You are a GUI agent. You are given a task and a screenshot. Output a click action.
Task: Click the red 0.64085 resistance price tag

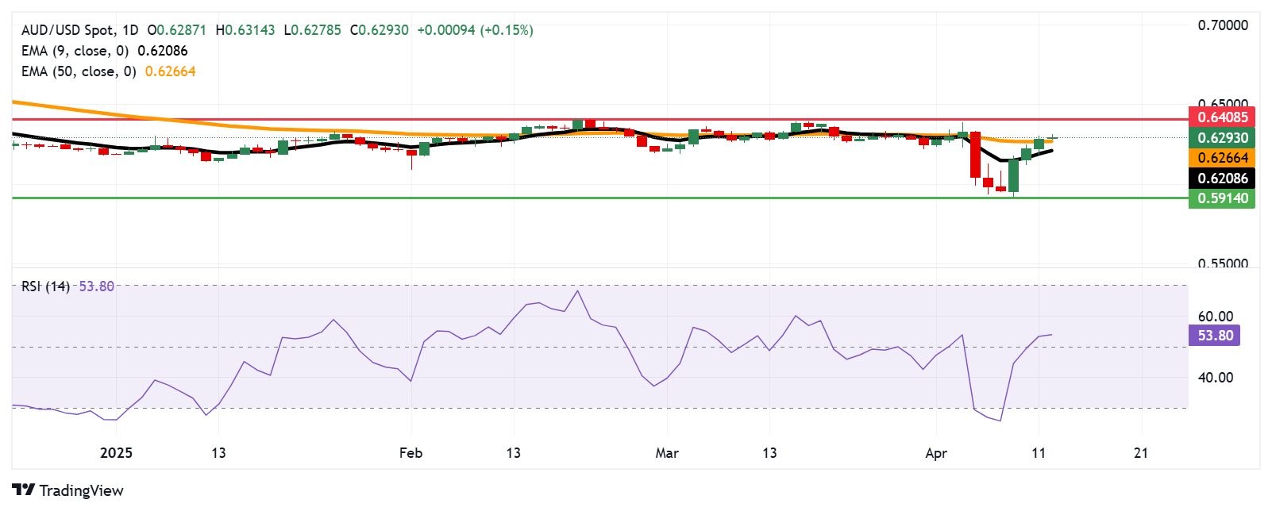click(x=1221, y=117)
